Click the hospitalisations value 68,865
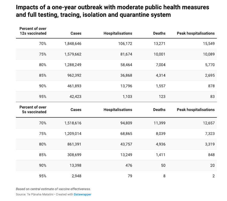Screen dimensions: 227x201 (x=124, y=133)
